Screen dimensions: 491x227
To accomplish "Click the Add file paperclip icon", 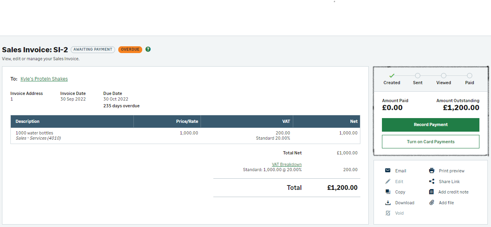I will pyautogui.click(x=431, y=203).
